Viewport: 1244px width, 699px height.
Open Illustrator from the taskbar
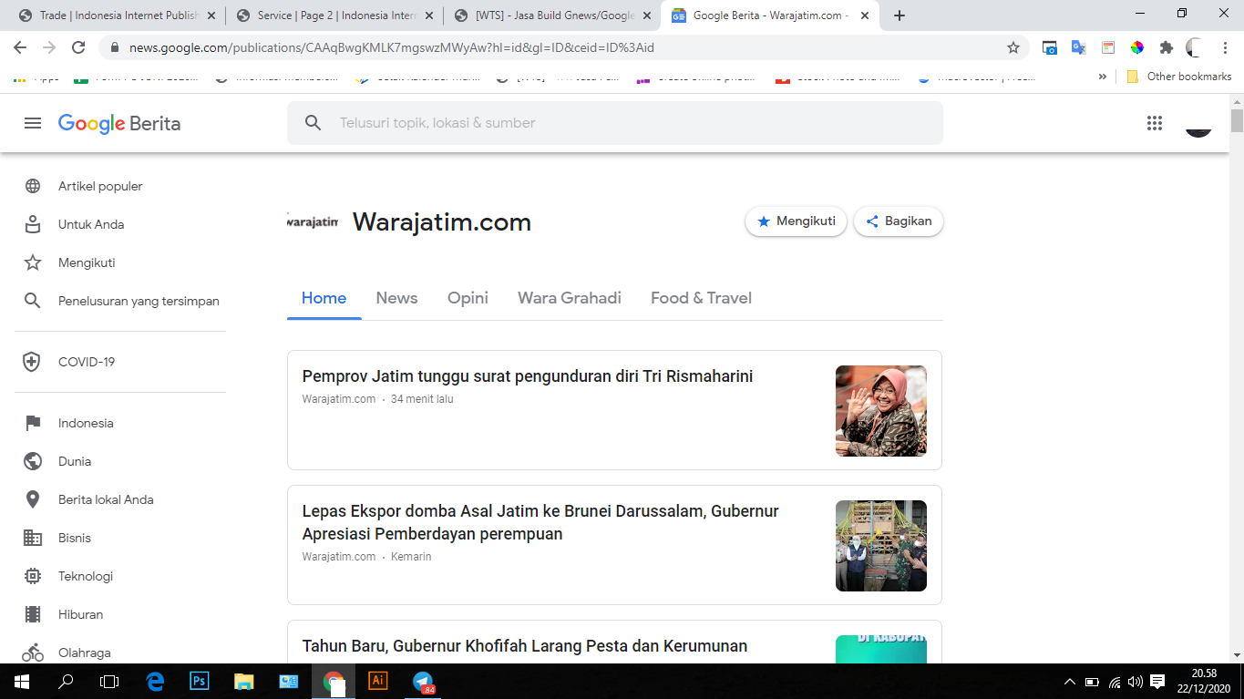click(x=377, y=681)
